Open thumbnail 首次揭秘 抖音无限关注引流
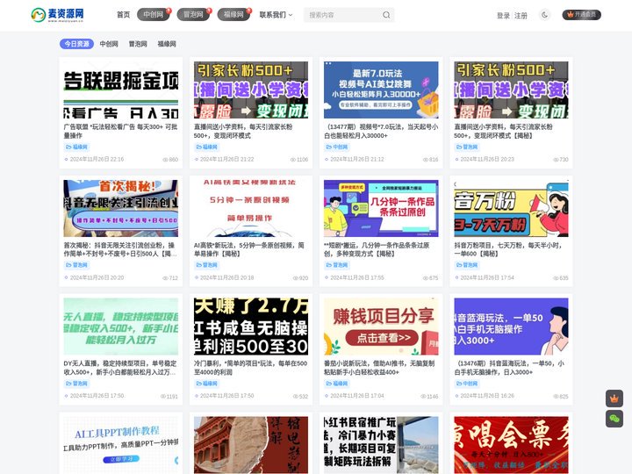The width and height of the screenshot is (632, 474). coord(121,208)
